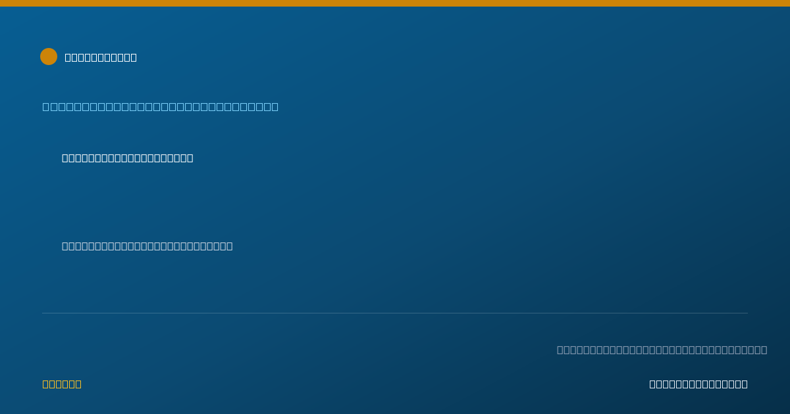Click the last character of yellow footer text
This screenshot has height=414, width=790.
click(x=78, y=384)
